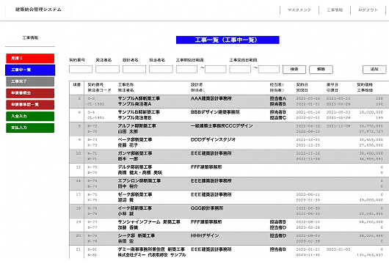Select the ベータ邸新築工事 row
Viewport: 389px width, 264px height.
[229, 142]
